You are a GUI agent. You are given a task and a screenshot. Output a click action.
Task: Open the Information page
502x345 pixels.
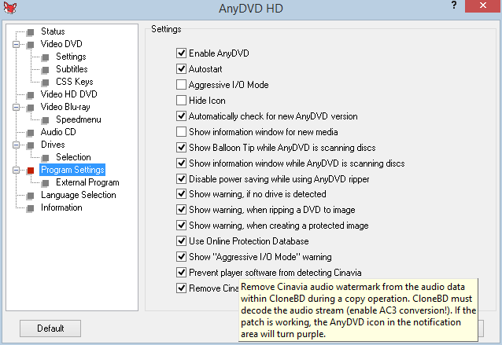(x=61, y=207)
